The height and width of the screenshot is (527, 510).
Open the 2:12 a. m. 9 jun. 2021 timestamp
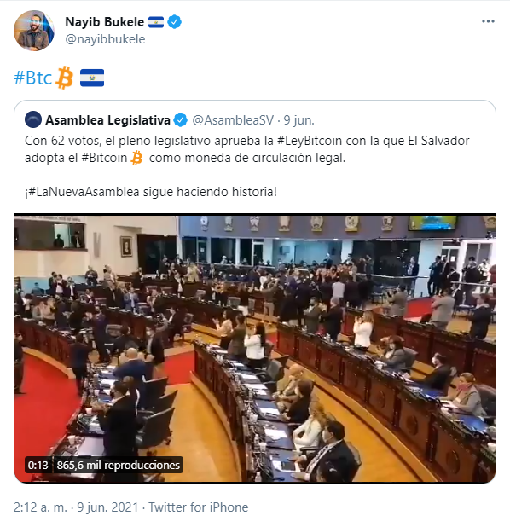pyautogui.click(x=76, y=507)
